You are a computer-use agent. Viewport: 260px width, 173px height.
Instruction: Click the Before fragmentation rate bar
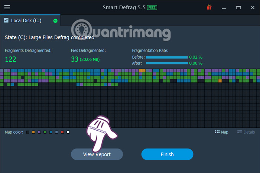pos(167,57)
